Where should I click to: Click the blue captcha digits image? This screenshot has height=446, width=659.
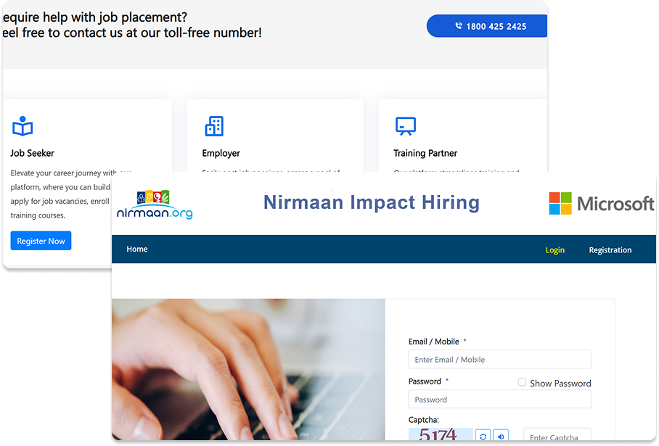click(440, 435)
